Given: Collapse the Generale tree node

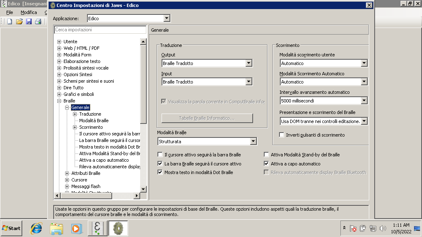Looking at the screenshot, I should [x=67, y=107].
